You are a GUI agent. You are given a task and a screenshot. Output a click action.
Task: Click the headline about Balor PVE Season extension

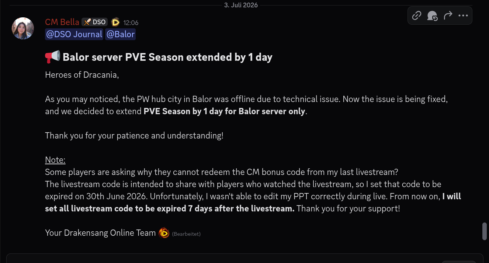tap(167, 57)
